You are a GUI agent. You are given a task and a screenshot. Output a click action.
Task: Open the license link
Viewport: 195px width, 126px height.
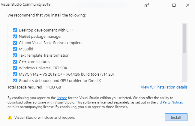(x=62, y=98)
